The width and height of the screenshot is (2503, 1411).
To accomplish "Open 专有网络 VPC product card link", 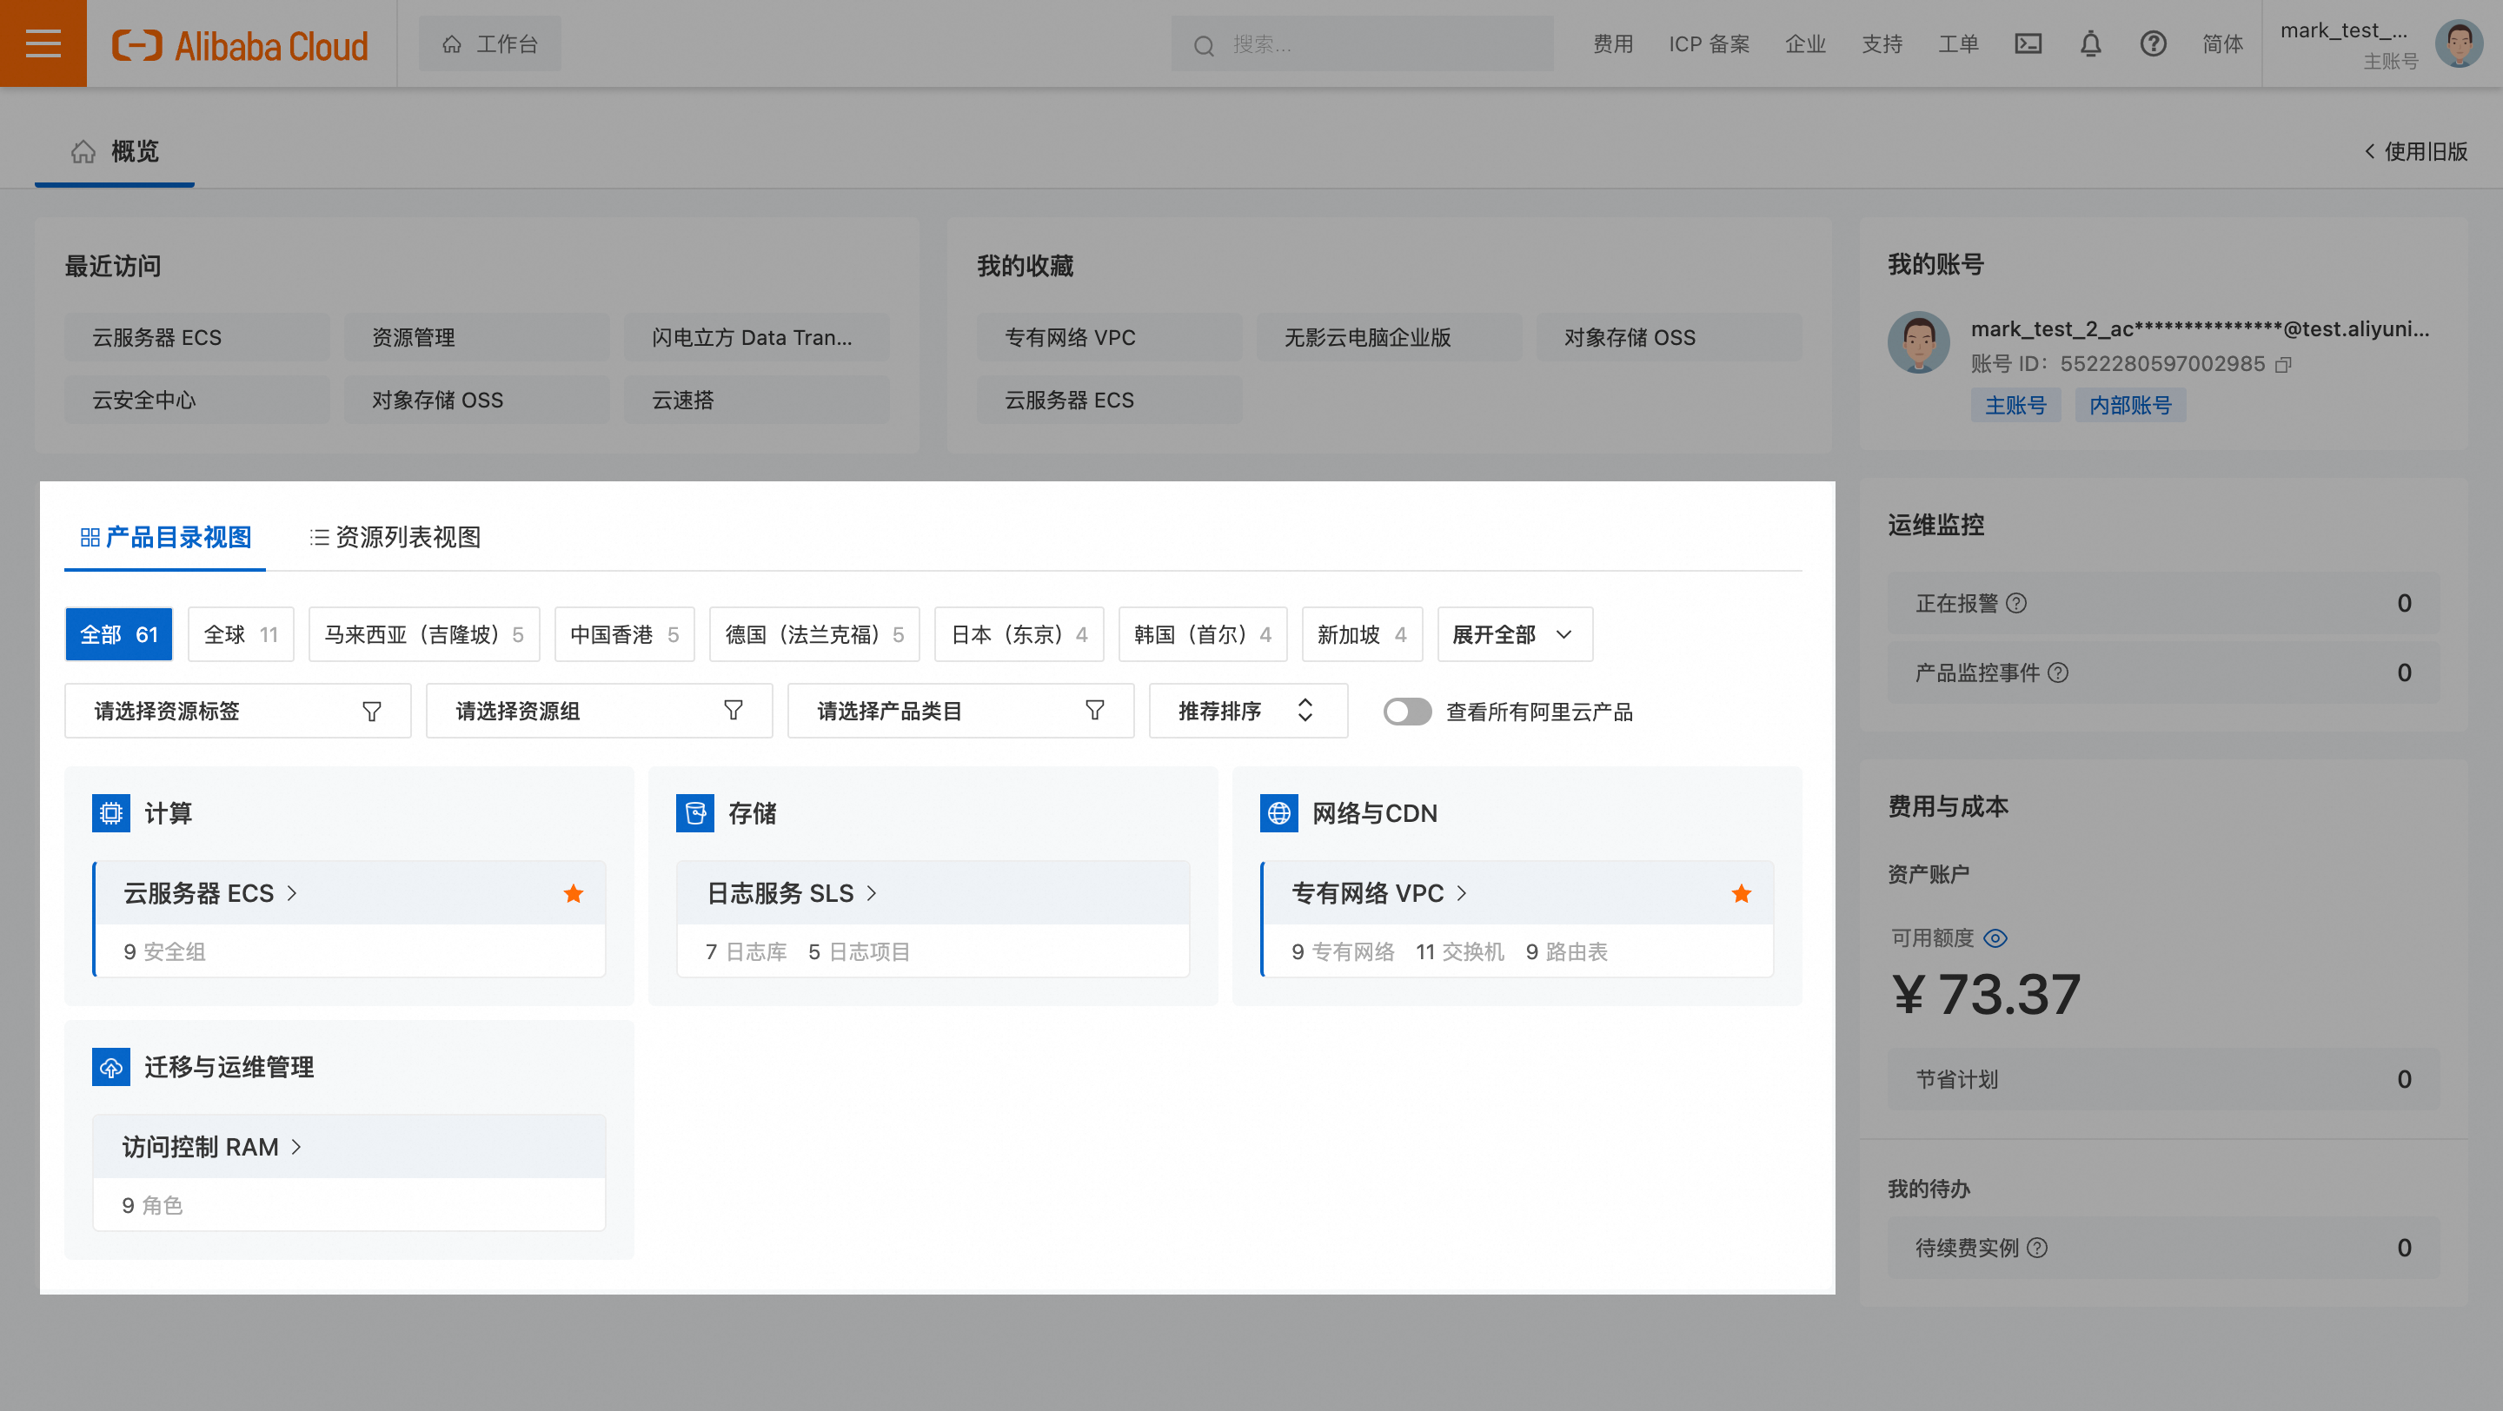I will 1378,893.
